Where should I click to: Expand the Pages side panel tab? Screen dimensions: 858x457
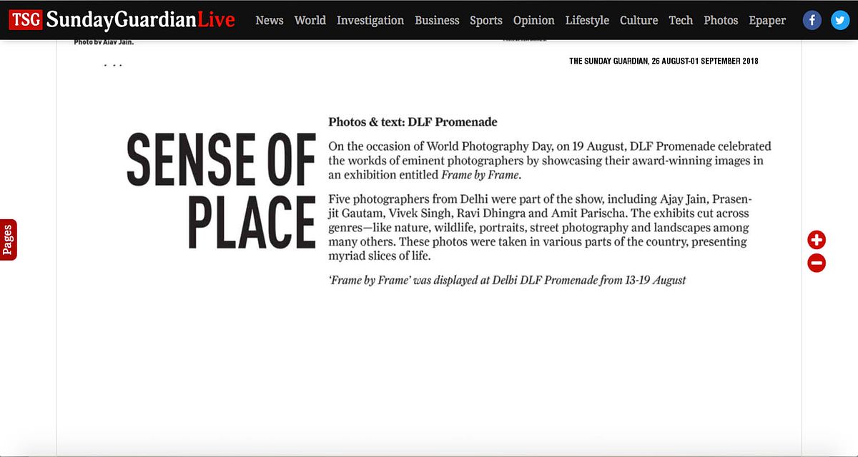8,239
